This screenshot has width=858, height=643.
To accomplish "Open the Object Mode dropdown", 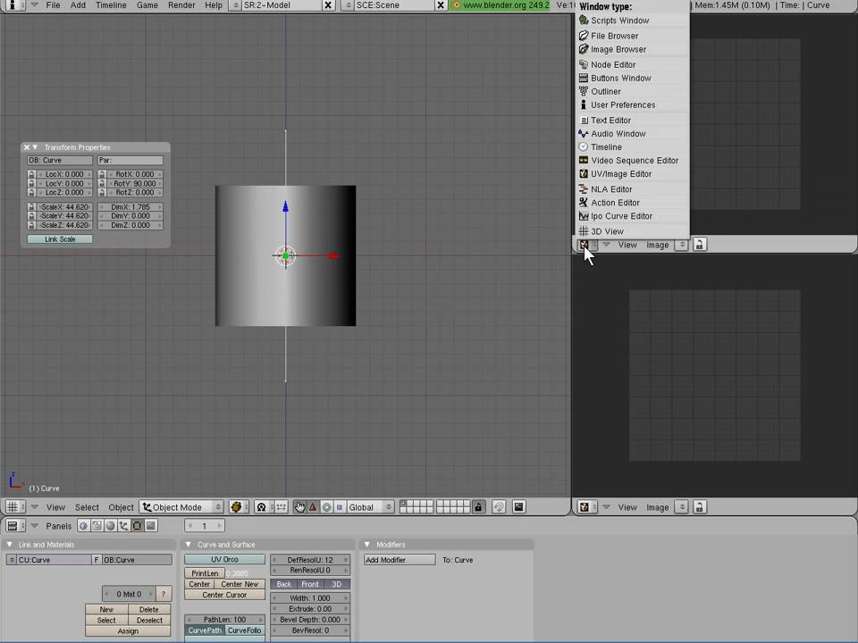I will (x=181, y=507).
